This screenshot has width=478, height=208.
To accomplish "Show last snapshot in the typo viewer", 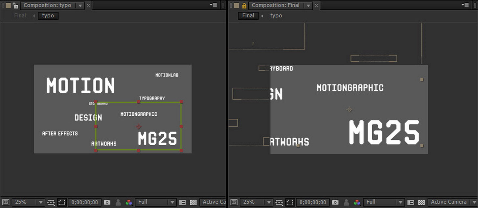I will [x=118, y=202].
